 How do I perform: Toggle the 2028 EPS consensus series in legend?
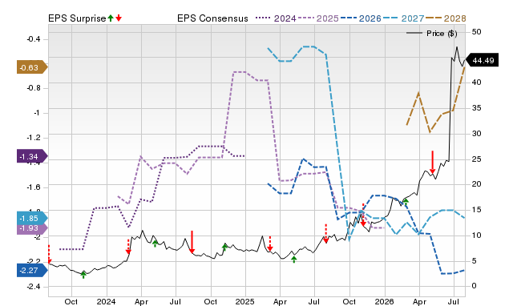(446, 18)
